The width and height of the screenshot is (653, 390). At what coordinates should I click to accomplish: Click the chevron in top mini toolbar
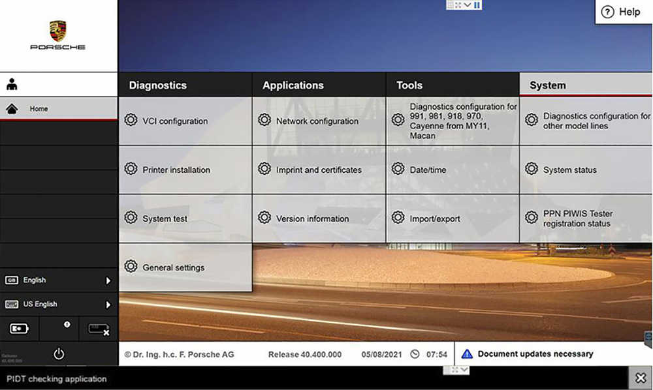pos(468,5)
